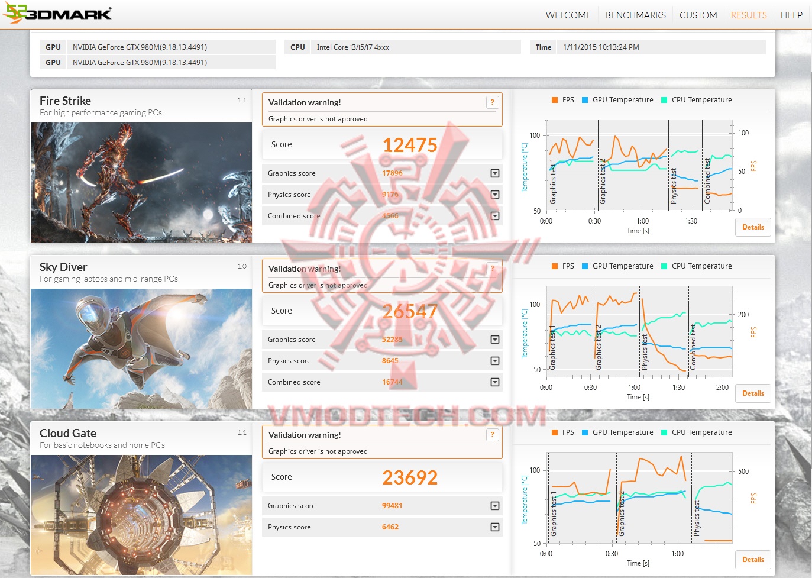Screen dimensions: 812x578
Task: Click the FPS legend swatch in Fire Strike chart
Action: click(x=555, y=100)
